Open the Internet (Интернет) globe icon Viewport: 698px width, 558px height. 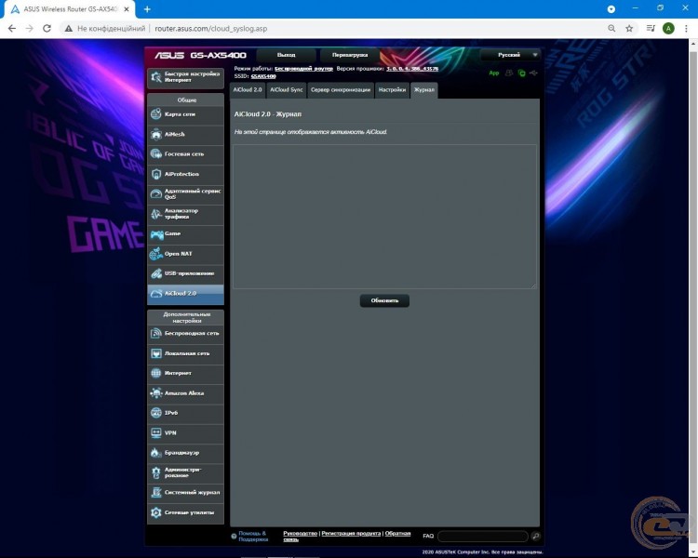tap(155, 373)
